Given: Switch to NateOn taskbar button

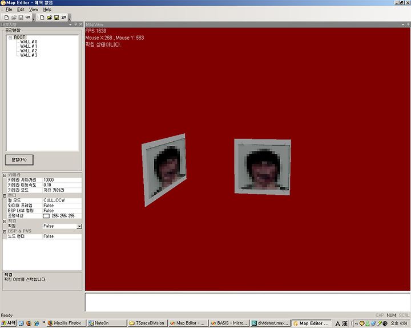Looking at the screenshot, I should (107, 323).
